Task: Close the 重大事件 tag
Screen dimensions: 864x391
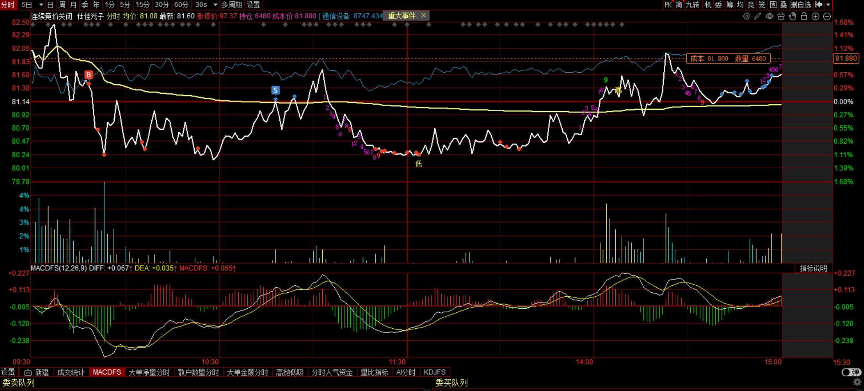Action: click(x=424, y=16)
